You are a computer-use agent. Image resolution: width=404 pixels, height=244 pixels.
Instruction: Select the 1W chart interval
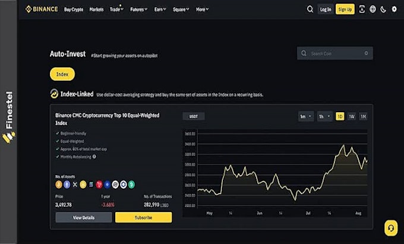point(352,116)
